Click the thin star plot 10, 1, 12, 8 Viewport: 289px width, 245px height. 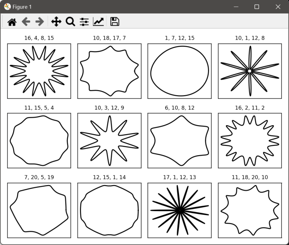[x=250, y=71]
